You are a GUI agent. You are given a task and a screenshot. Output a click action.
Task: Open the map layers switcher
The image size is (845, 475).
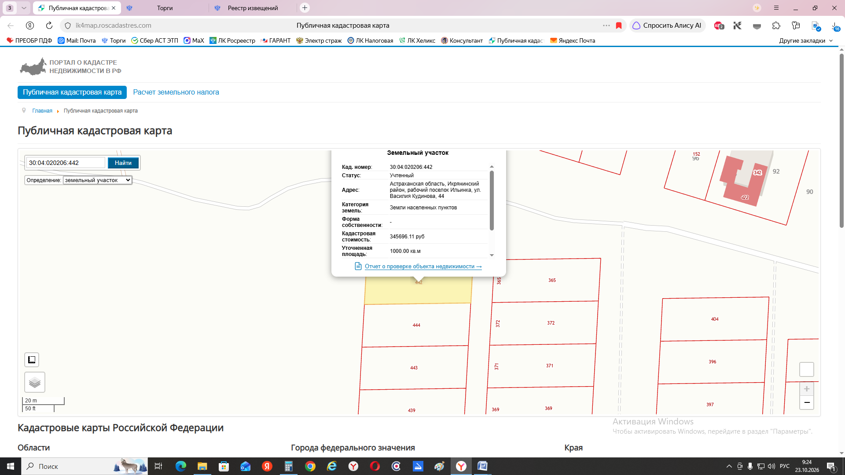pos(35,382)
